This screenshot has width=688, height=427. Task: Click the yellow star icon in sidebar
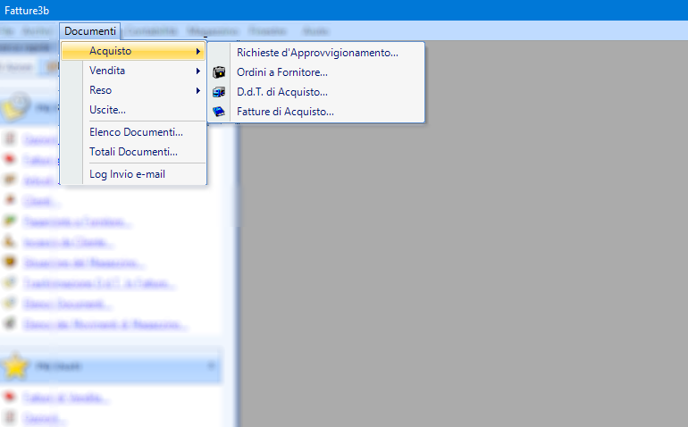(x=16, y=365)
